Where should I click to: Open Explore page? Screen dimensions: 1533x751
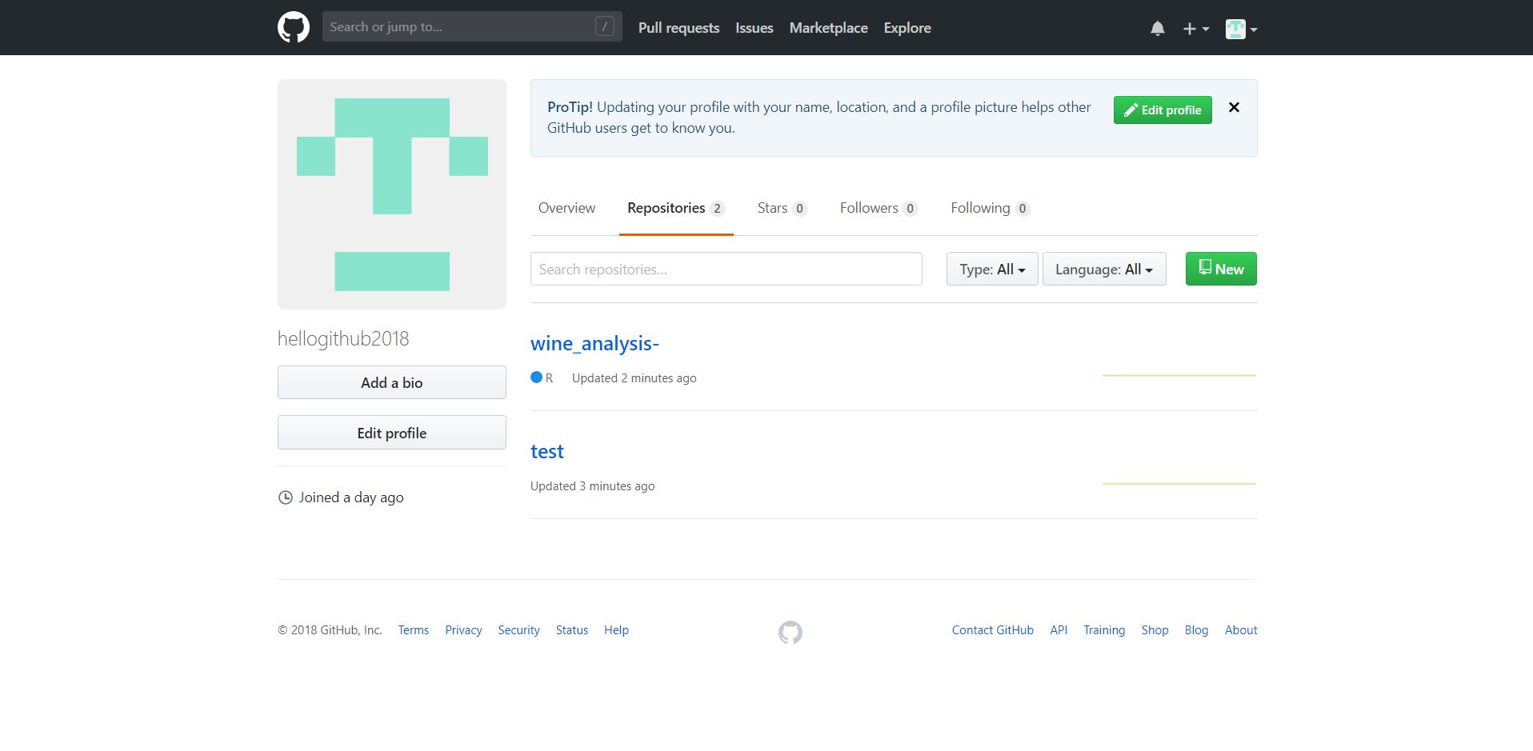pyautogui.click(x=907, y=28)
